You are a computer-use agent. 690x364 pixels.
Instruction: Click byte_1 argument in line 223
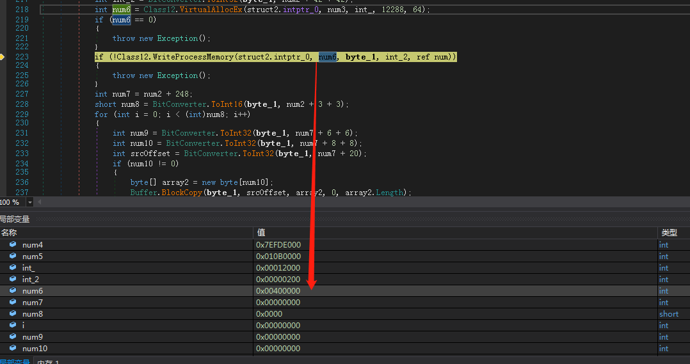point(361,57)
